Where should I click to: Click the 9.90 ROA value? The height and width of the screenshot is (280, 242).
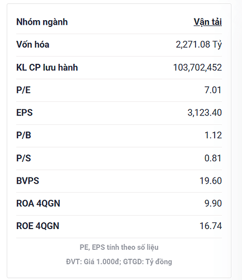click(x=213, y=203)
